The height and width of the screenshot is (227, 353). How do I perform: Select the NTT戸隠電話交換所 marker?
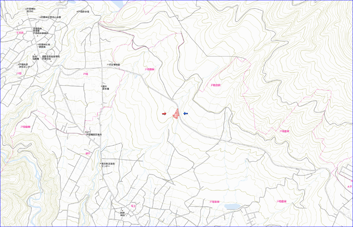(85, 132)
